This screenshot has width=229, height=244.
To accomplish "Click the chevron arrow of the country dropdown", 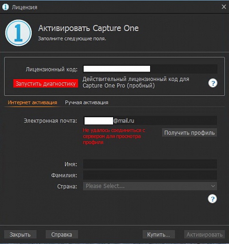I will pos(213,186).
